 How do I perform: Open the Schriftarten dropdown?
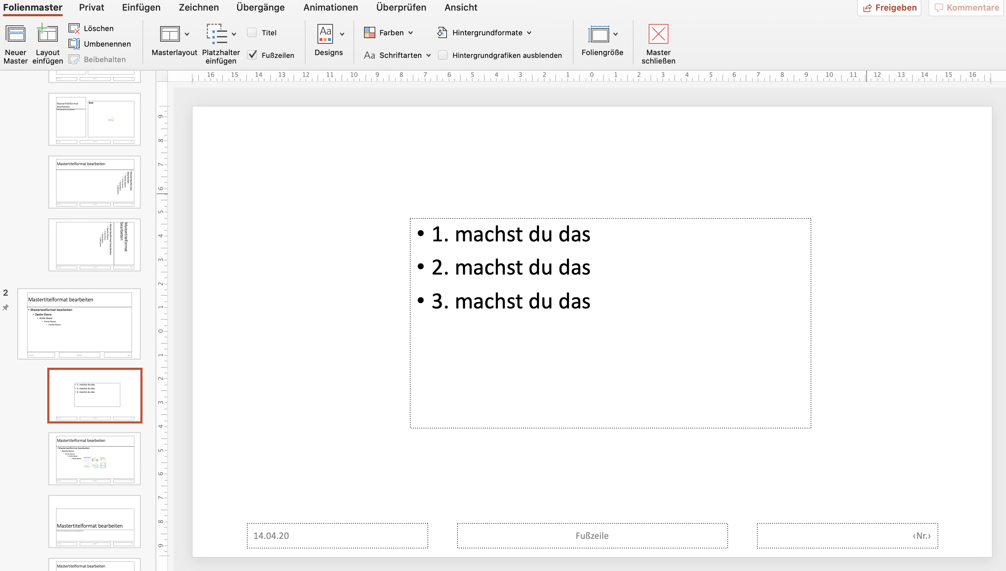tap(428, 55)
